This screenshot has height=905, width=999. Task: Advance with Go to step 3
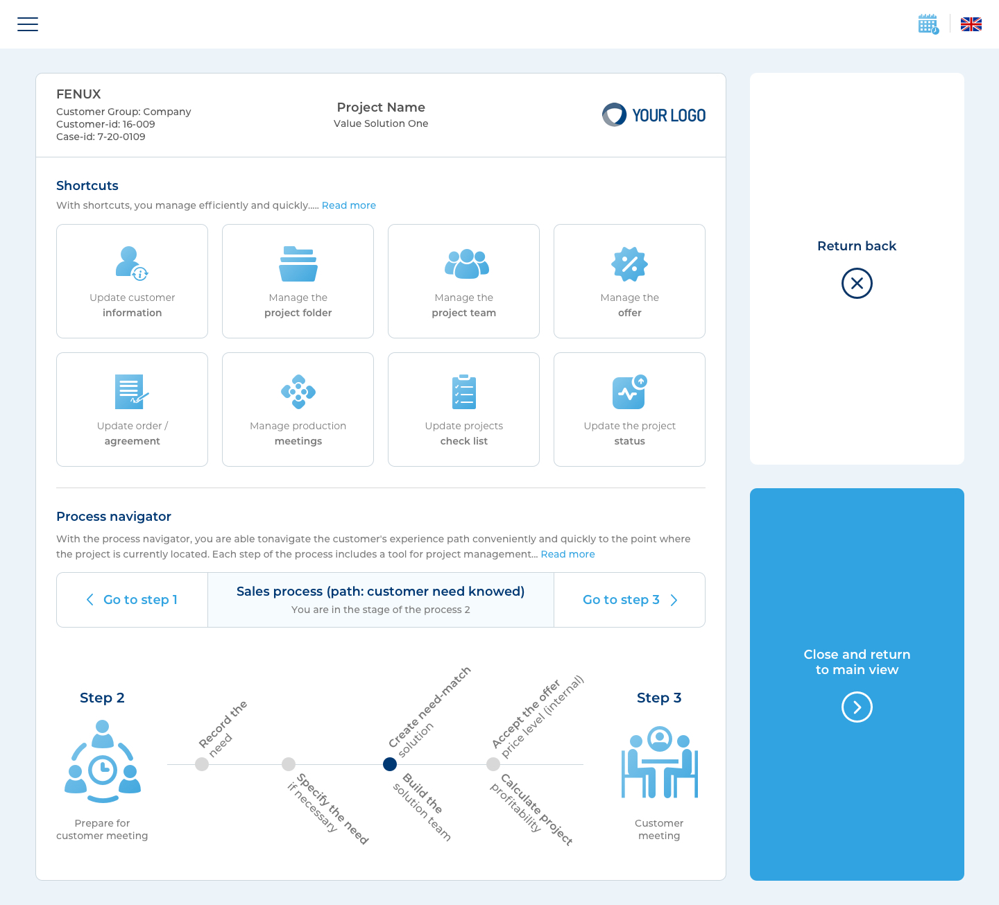tap(629, 600)
